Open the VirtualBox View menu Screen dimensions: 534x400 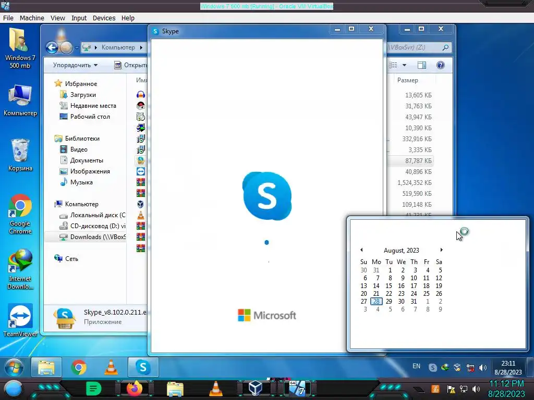point(57,18)
